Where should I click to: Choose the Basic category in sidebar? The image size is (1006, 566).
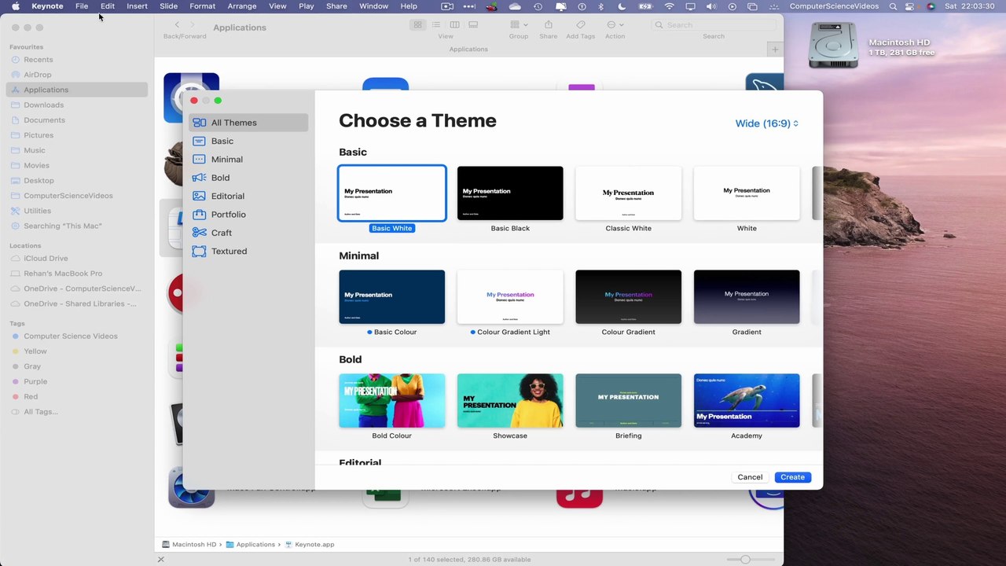point(248,141)
